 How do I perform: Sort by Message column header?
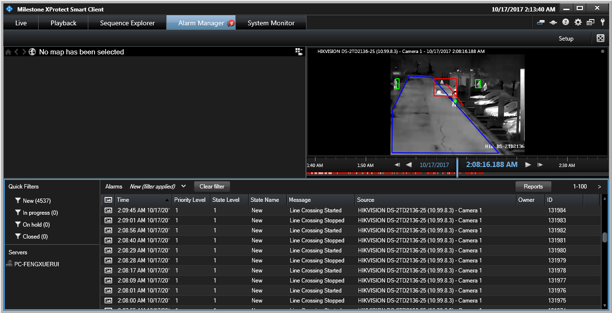pos(321,200)
